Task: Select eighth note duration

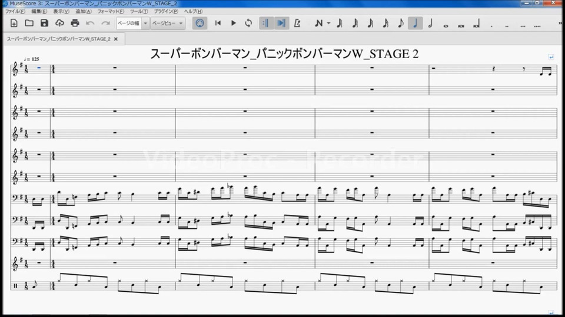Action: [401, 23]
